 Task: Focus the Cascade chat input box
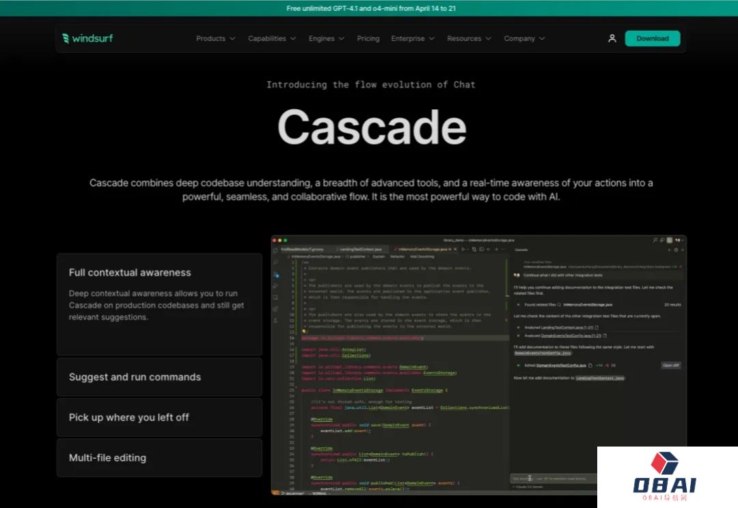554,479
